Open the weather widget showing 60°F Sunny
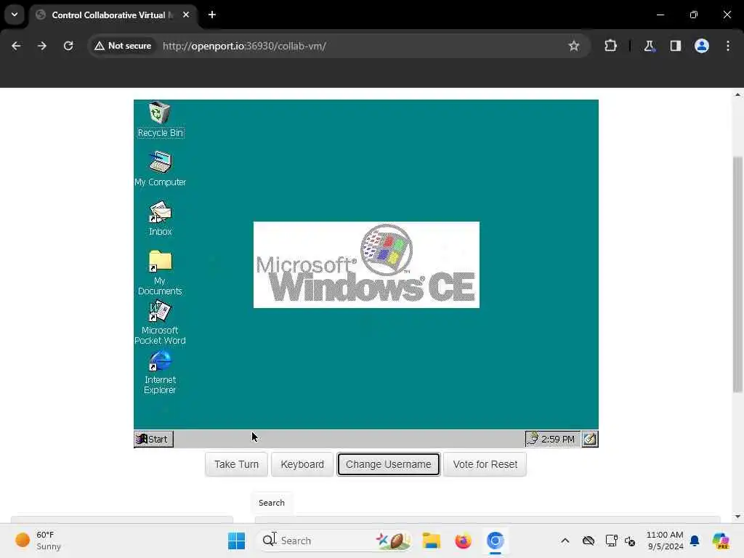This screenshot has width=744, height=558. point(39,541)
